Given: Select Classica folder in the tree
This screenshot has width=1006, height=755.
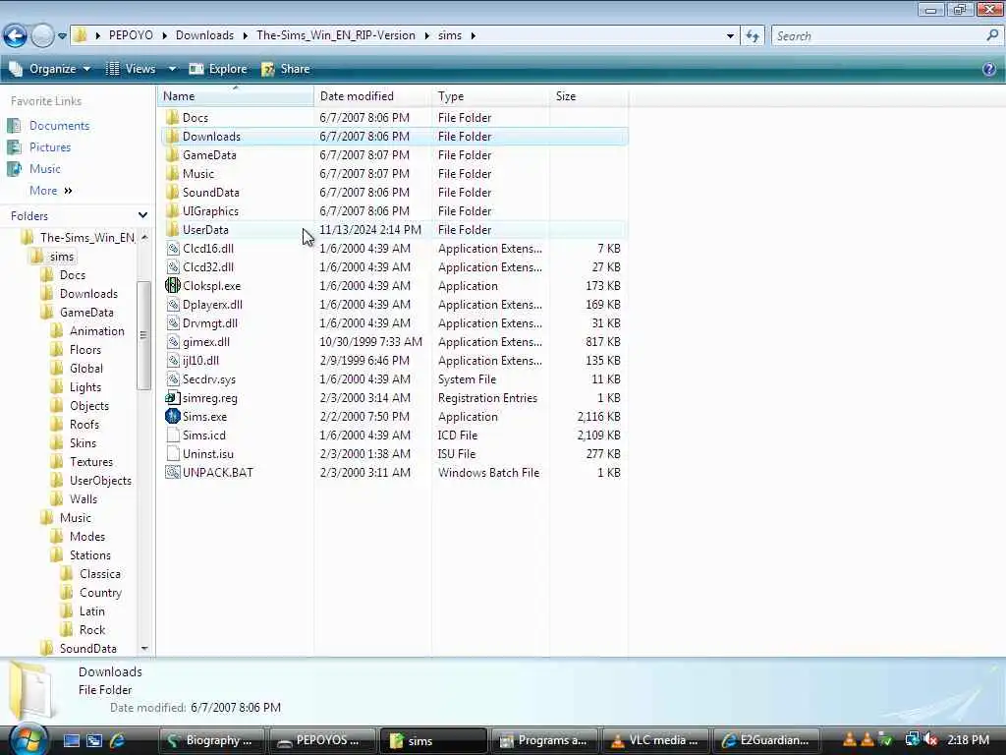Looking at the screenshot, I should point(99,573).
